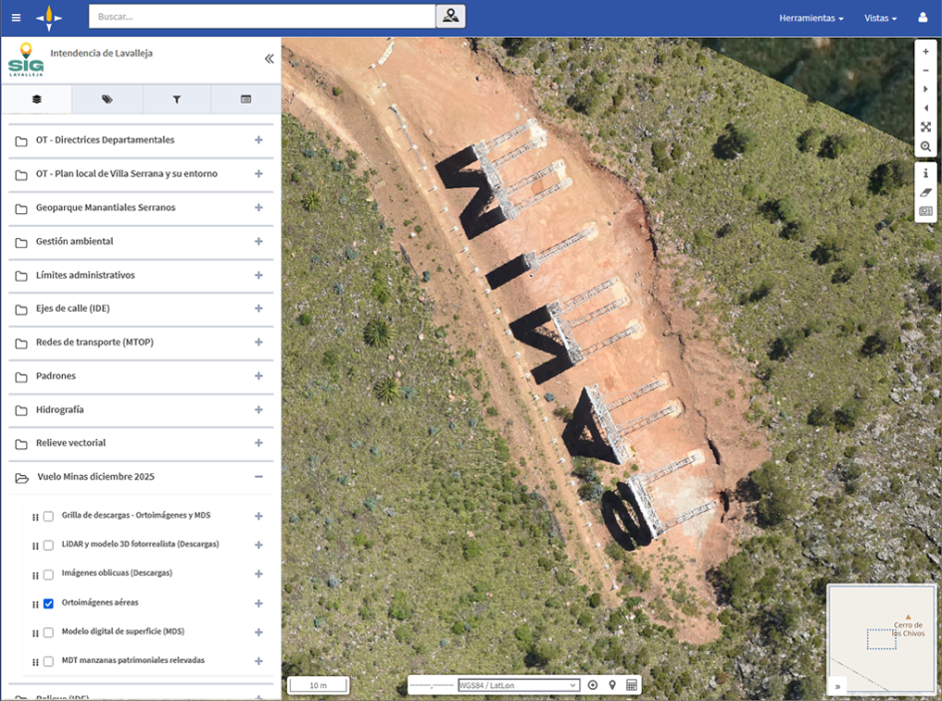Click the Hidrografía folder label
The image size is (942, 701).
click(x=60, y=409)
